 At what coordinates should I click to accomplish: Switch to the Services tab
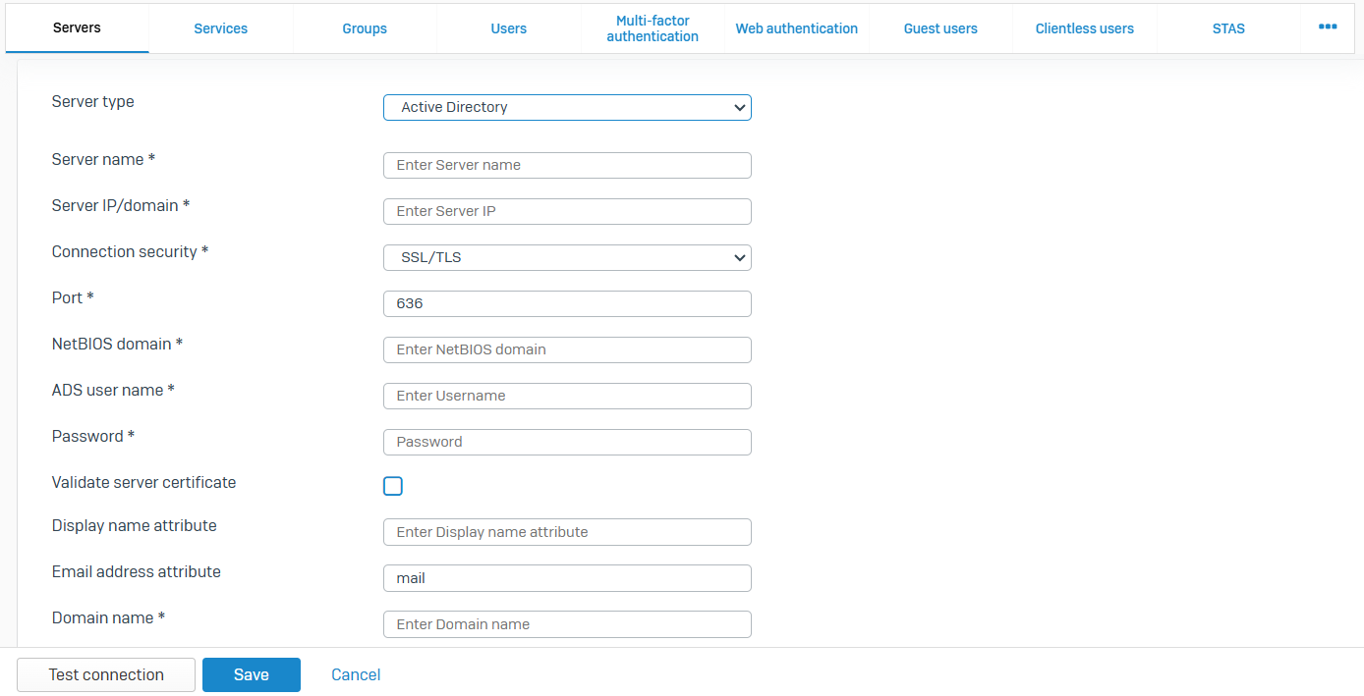[x=221, y=28]
